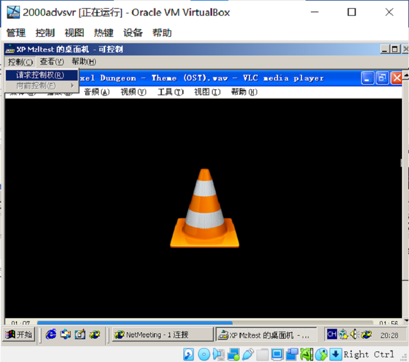Click the VirtualBox mouse integration status icon

point(321,354)
